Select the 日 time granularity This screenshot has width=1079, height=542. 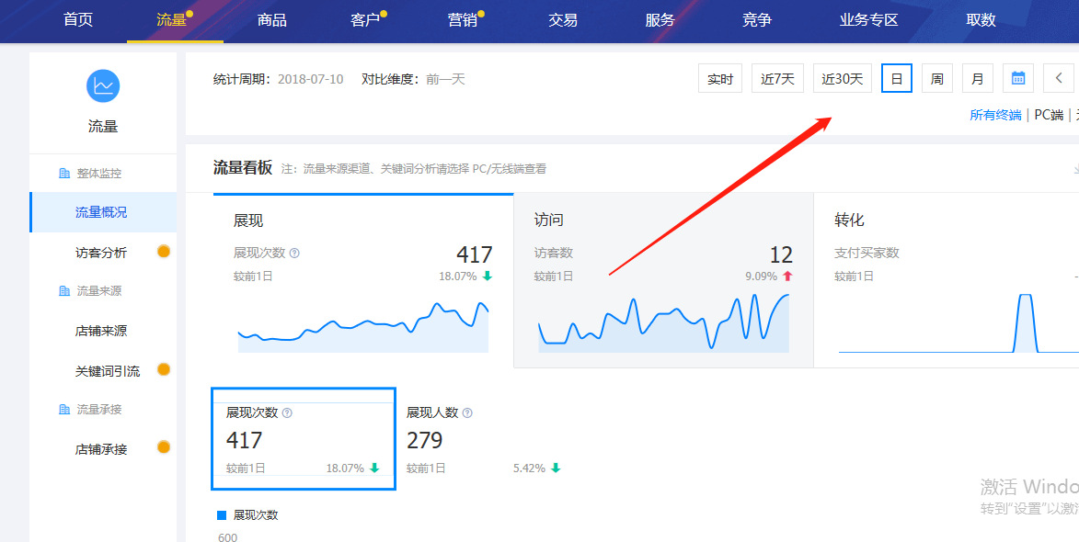click(x=896, y=78)
